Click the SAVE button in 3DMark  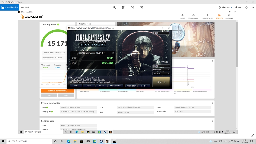click(x=66, y=95)
